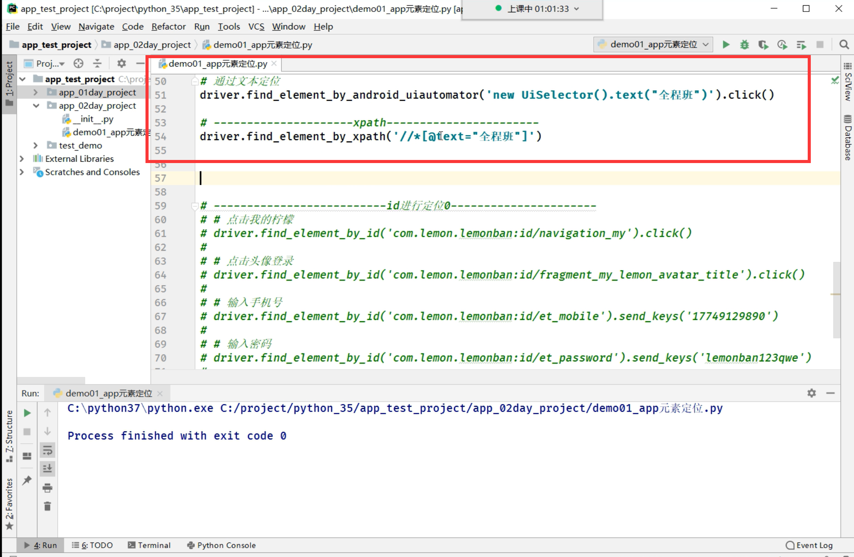Image resolution: width=854 pixels, height=557 pixels.
Task: Open the Python Console
Action: coord(221,545)
